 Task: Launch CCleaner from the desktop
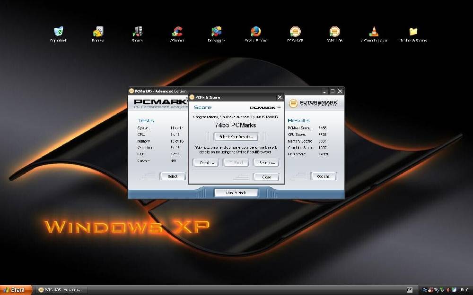[177, 34]
